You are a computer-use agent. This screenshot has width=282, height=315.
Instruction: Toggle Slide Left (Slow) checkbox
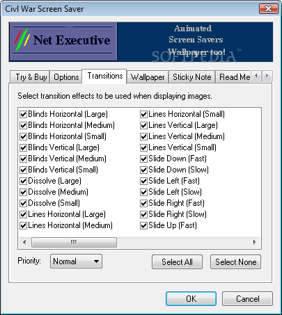coord(143,192)
